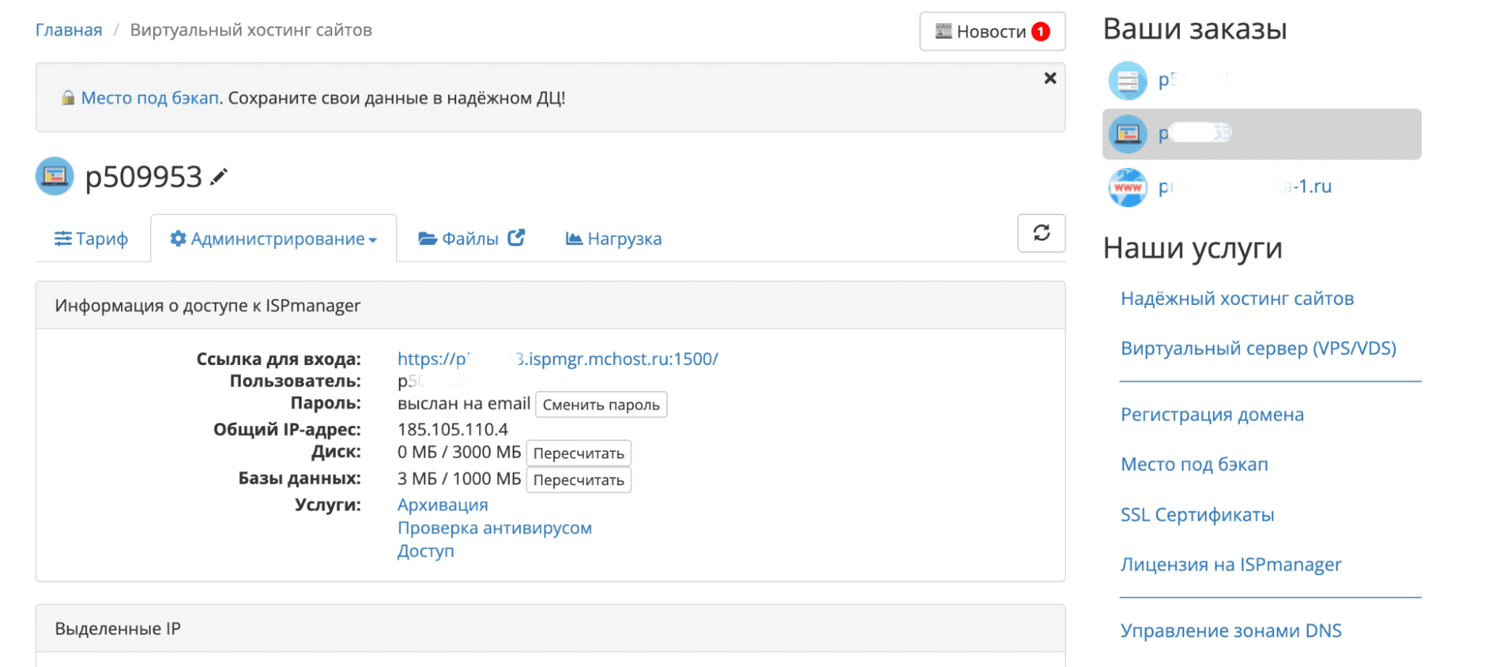Click the hosting icon in the highlighted order
This screenshot has width=1485, height=667.
pos(1128,134)
